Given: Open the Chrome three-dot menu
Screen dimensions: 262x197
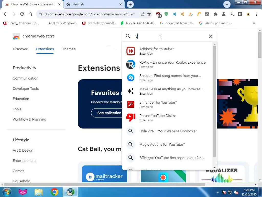Looking at the screenshot, I should point(256,14).
